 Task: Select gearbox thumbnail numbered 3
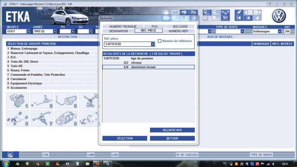[66, 100]
